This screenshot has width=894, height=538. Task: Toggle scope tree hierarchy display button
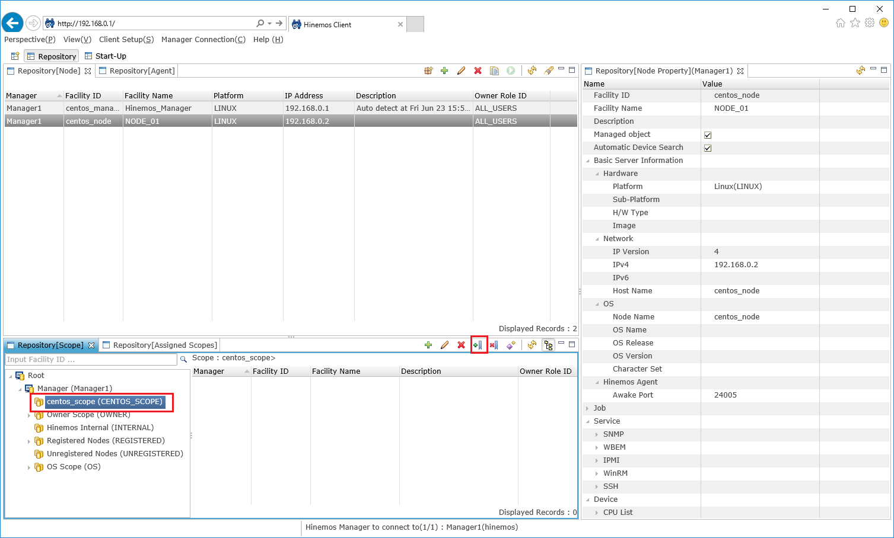point(549,345)
